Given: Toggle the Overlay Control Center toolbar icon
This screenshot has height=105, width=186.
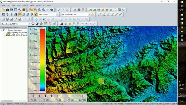Looking at the screenshot, I should pyautogui.click(x=24, y=10).
